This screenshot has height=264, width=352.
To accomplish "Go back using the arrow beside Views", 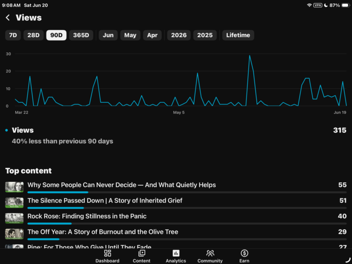I will pyautogui.click(x=8, y=18).
